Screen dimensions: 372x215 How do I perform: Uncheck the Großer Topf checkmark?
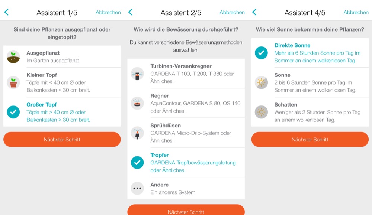point(13,112)
